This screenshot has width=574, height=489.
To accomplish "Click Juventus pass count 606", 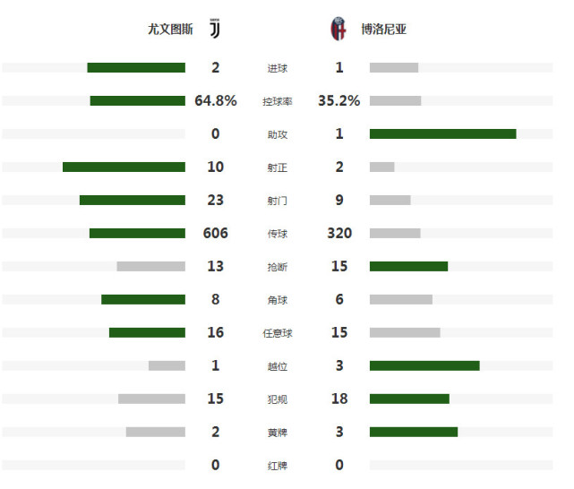I will pyautogui.click(x=216, y=233).
